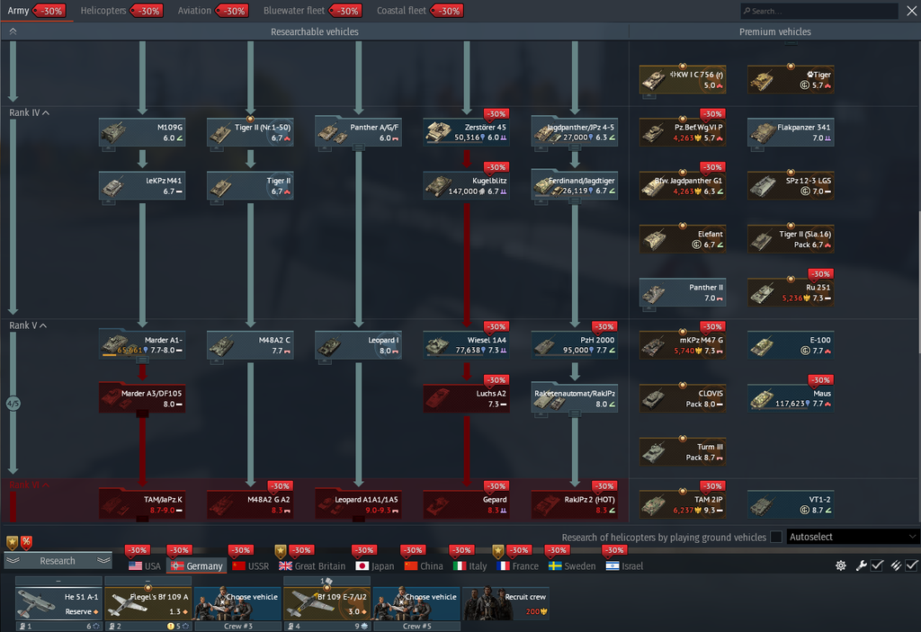Switch to the Aviation tab
Viewport: 921px width, 632px height.
tap(212, 11)
